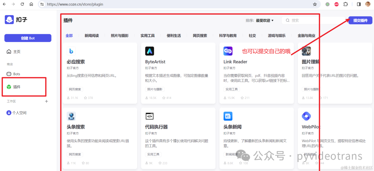This screenshot has height=171, width=374.
Task: Toggle the browser side panel icon
Action: coord(359,4)
